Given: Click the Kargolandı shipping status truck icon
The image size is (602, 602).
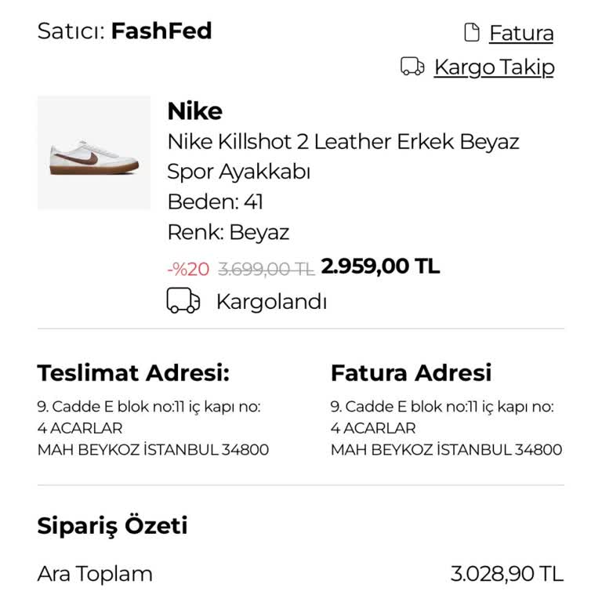Looking at the screenshot, I should point(183,300).
